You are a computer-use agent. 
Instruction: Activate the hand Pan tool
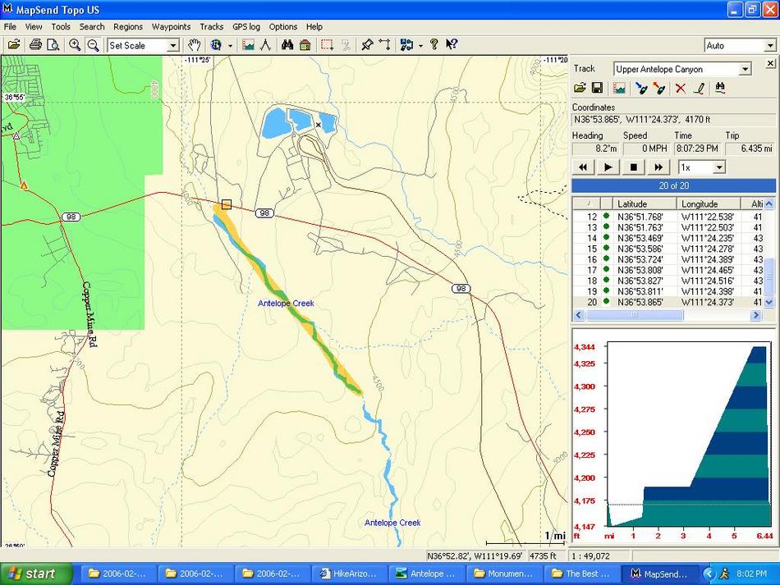(194, 45)
